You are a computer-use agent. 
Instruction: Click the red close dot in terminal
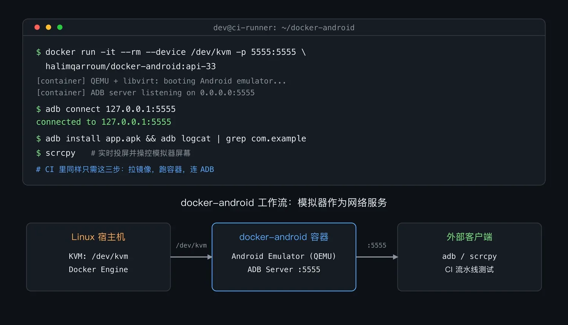coord(37,27)
